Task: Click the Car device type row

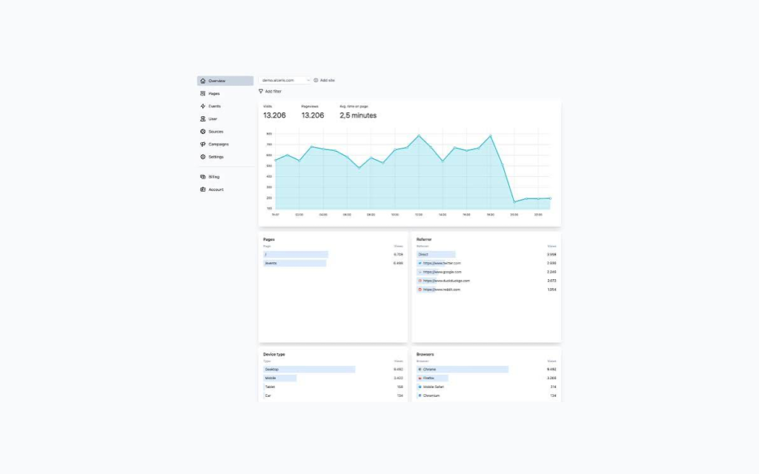Action: [333, 395]
